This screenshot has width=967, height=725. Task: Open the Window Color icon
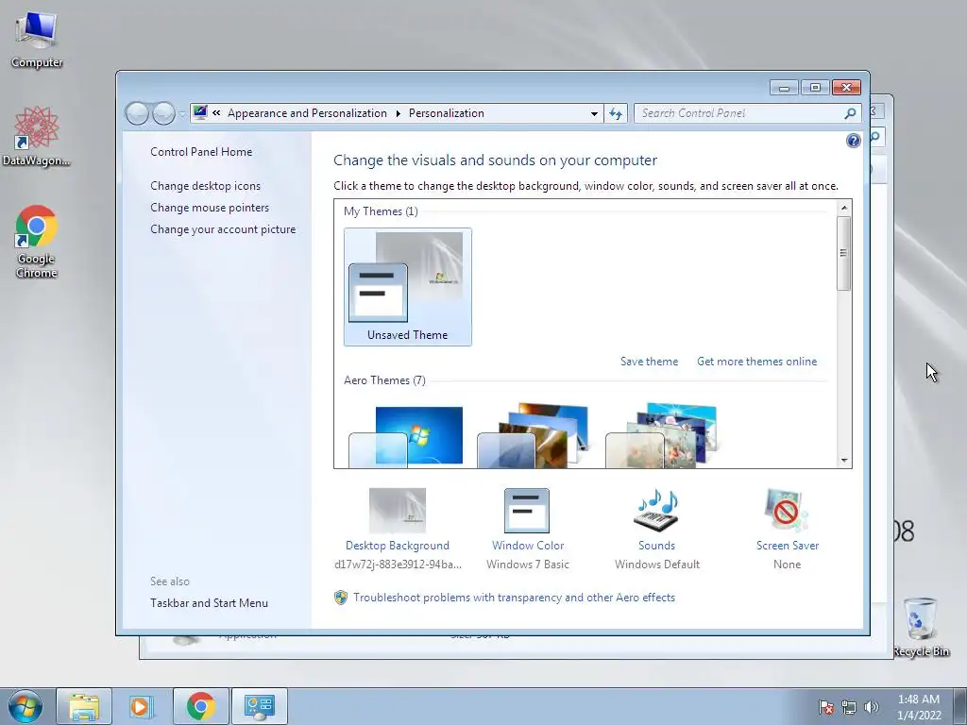(x=527, y=511)
